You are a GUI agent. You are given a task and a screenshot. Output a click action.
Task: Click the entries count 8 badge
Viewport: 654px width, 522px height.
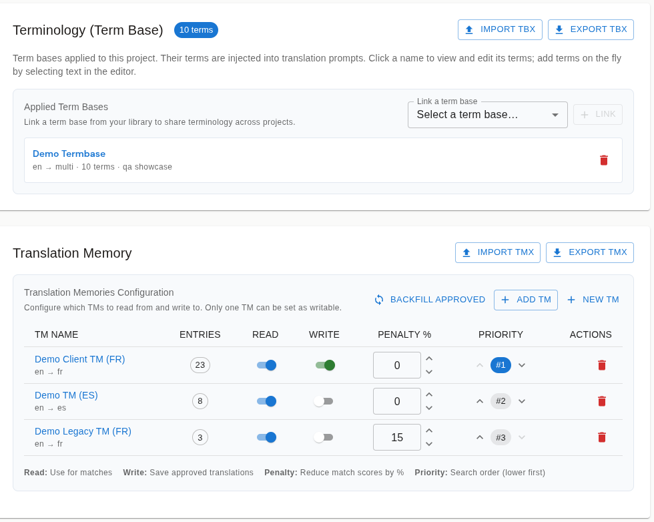coord(200,401)
